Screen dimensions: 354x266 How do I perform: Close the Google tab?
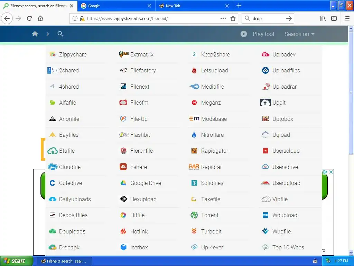point(149,6)
